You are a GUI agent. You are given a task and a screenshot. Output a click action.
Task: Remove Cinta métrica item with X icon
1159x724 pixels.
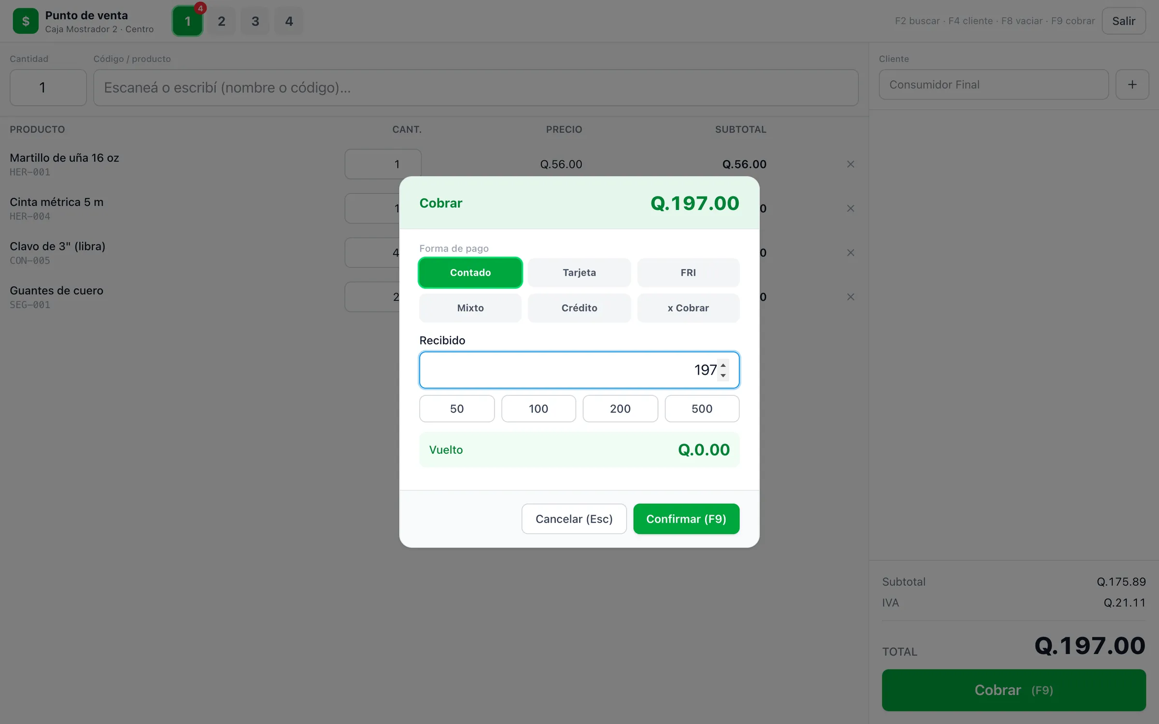850,209
